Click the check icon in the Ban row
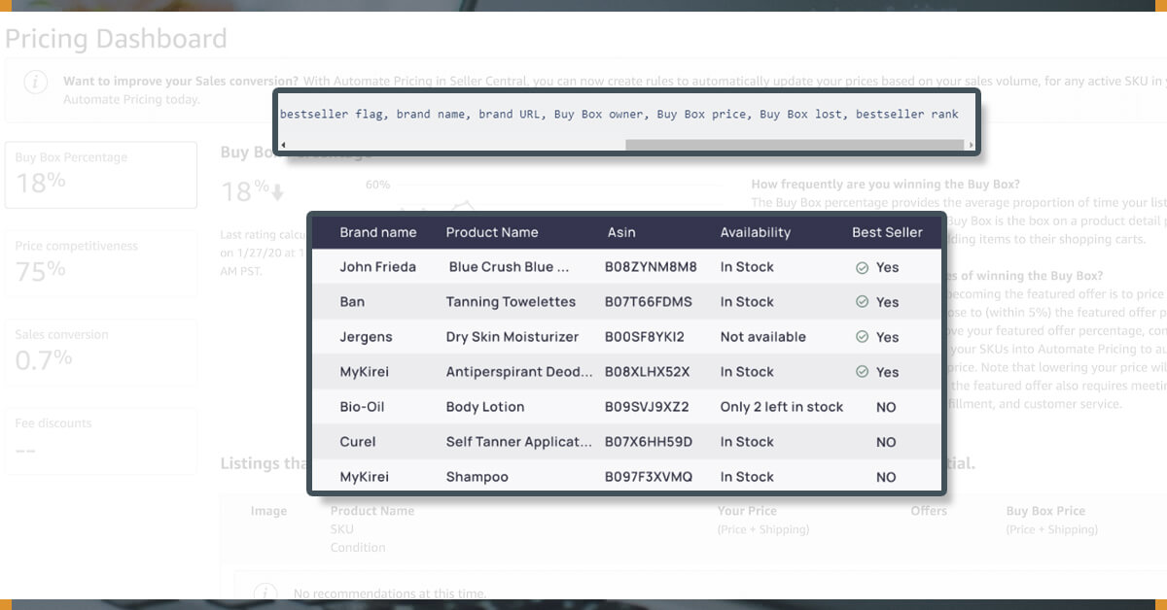 tap(862, 302)
